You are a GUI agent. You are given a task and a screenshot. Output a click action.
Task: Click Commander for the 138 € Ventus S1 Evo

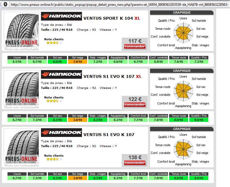coord(135,163)
